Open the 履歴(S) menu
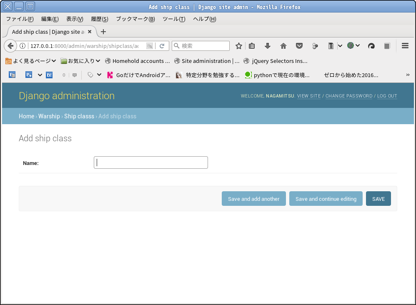The width and height of the screenshot is (416, 305). pos(100,19)
